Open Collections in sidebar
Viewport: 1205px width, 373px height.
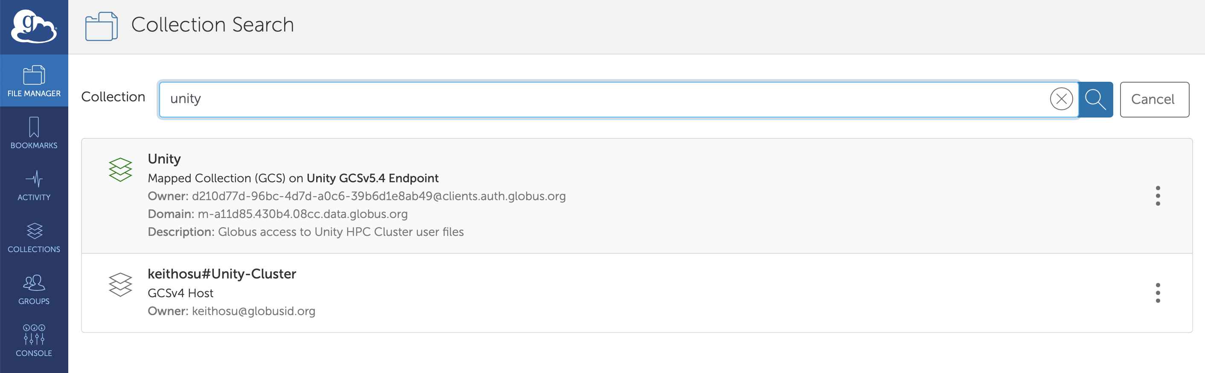(34, 237)
